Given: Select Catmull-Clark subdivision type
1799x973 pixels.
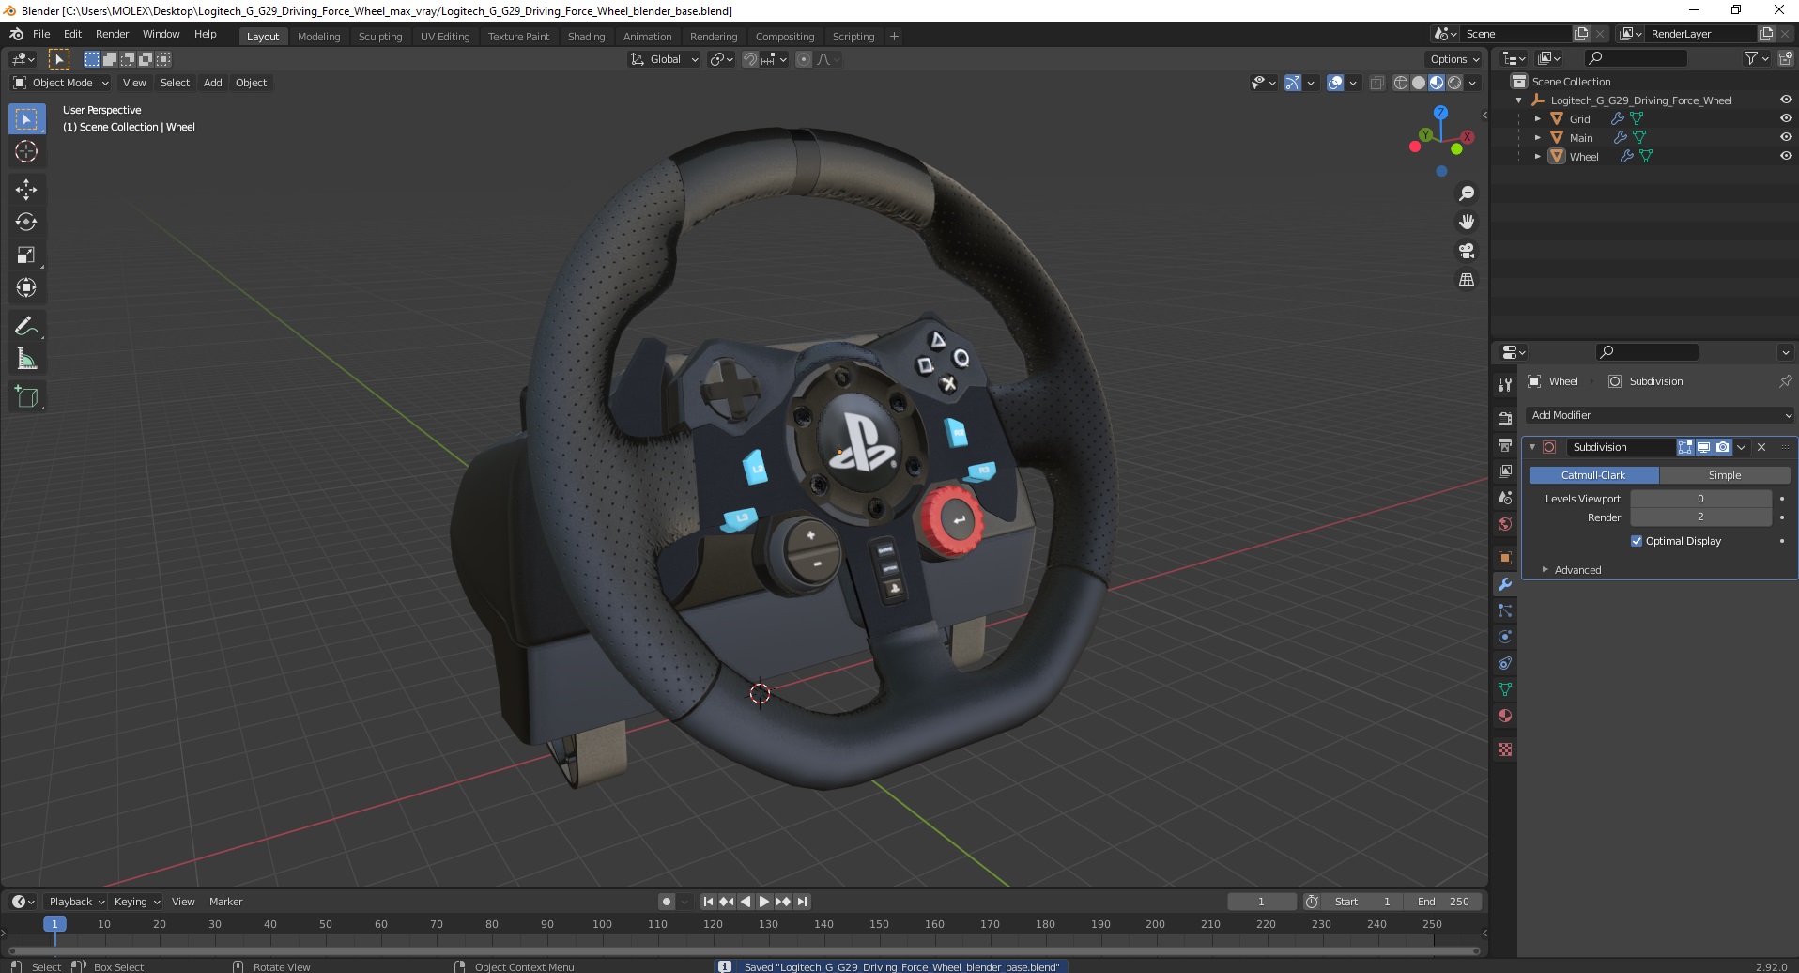Looking at the screenshot, I should (x=1593, y=475).
